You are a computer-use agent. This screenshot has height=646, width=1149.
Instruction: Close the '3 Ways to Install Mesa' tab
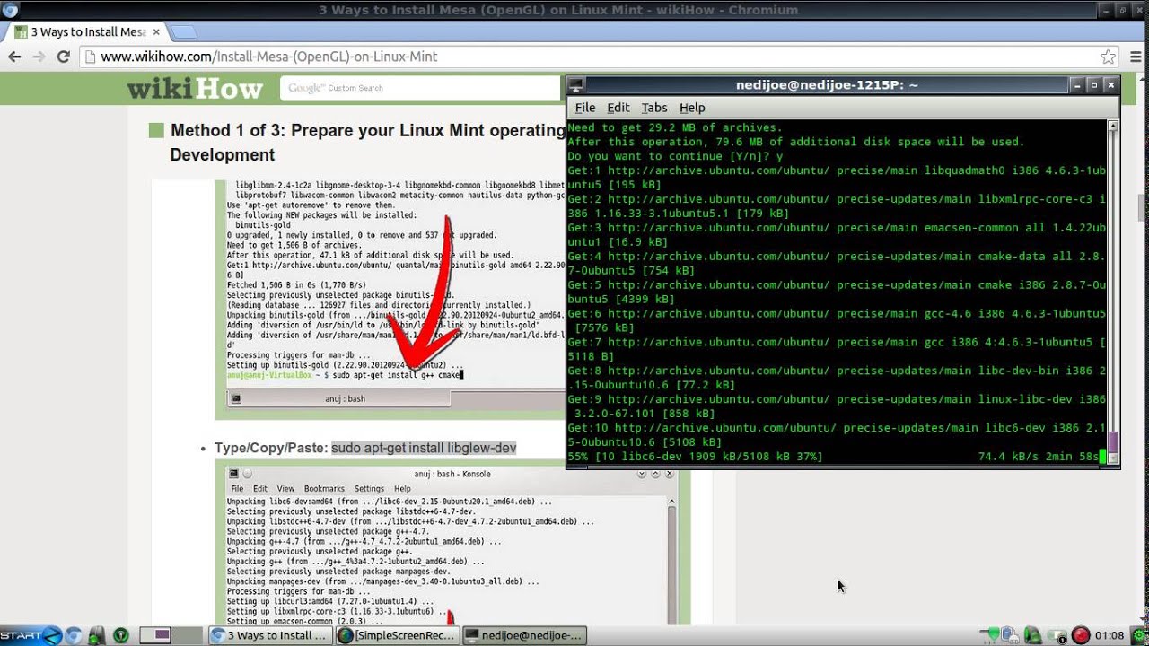click(156, 31)
